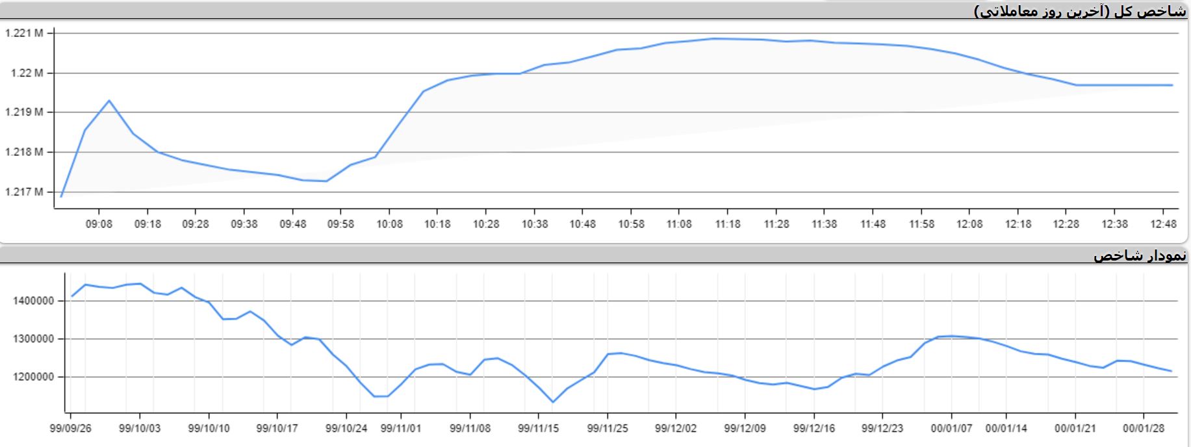Click the 00/01/28 date axis label
1191x447 pixels.
click(1144, 429)
